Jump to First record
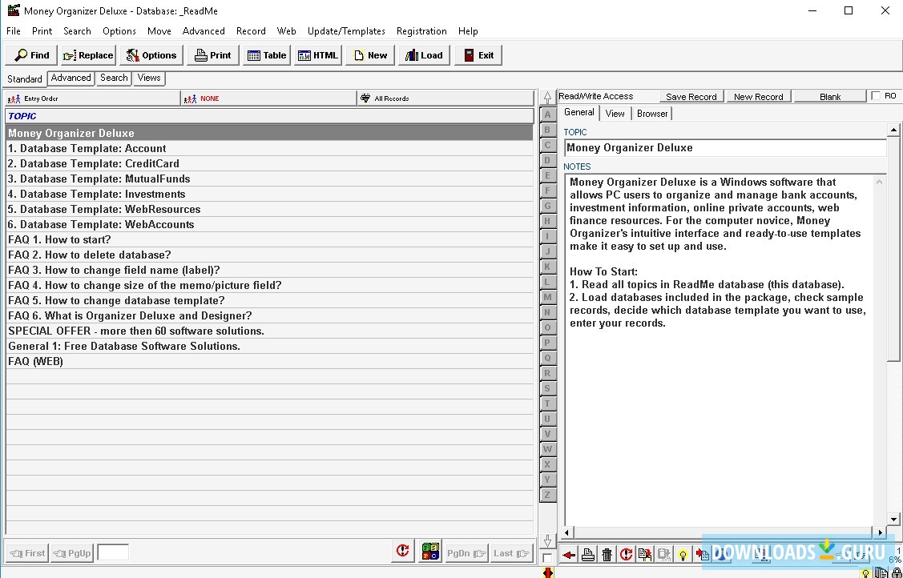Viewport: 903px width, 578px height. (x=26, y=552)
